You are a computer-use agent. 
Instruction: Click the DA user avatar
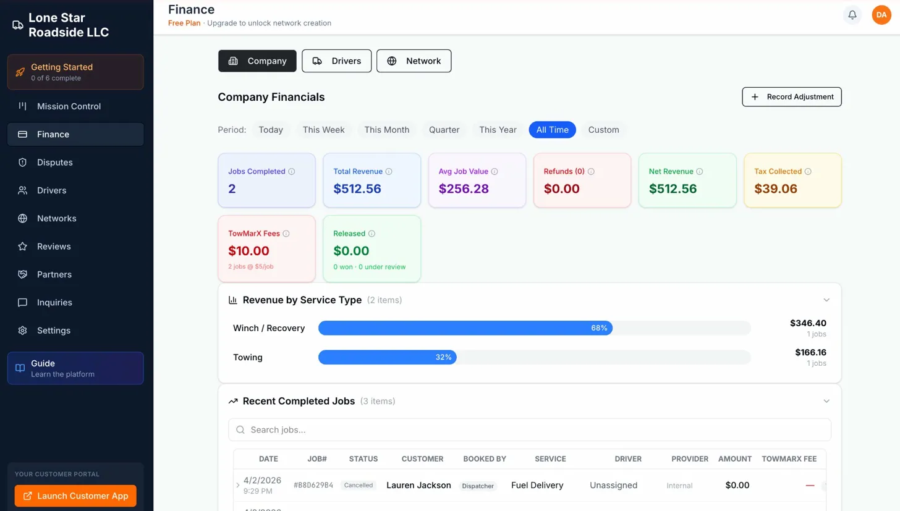click(x=881, y=15)
